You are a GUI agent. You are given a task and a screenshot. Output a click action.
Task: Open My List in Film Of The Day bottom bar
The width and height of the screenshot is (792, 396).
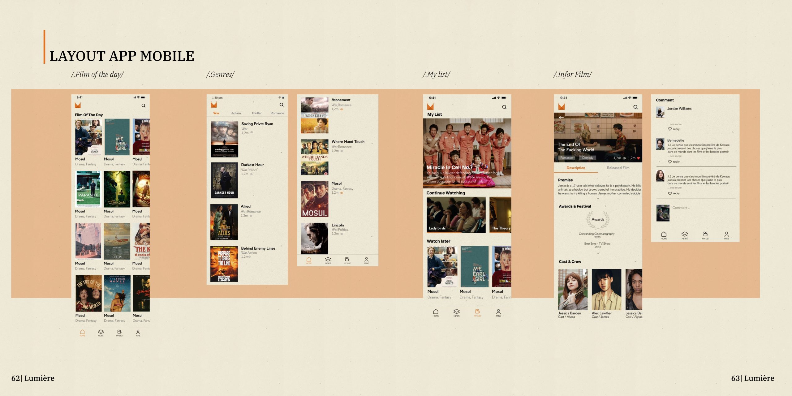119,333
